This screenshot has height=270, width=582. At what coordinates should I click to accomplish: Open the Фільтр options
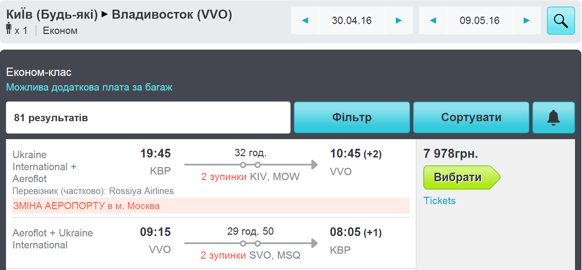click(352, 118)
